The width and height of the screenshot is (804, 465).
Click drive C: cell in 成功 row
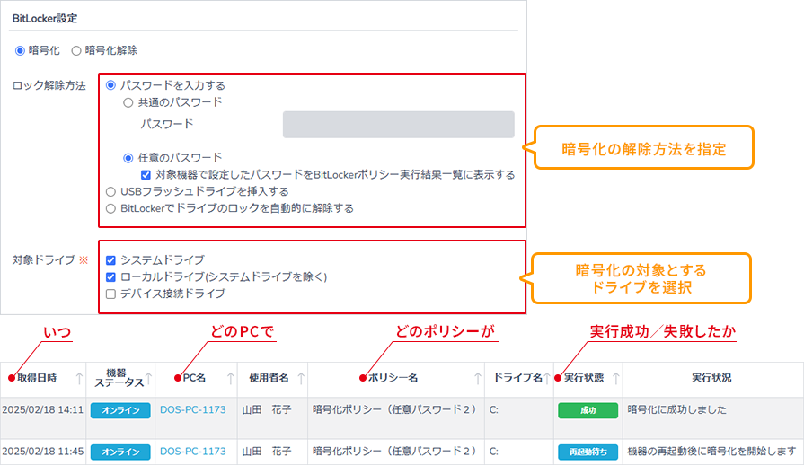[x=493, y=409]
